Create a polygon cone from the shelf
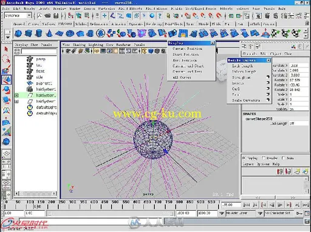The width and height of the screenshot is (311, 232). click(x=49, y=33)
